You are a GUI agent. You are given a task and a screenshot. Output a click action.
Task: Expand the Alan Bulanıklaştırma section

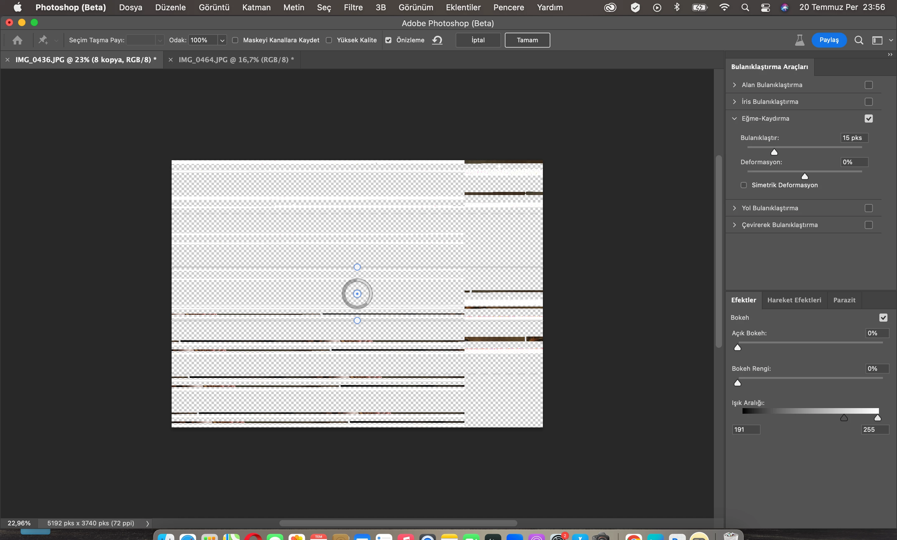[x=734, y=85]
